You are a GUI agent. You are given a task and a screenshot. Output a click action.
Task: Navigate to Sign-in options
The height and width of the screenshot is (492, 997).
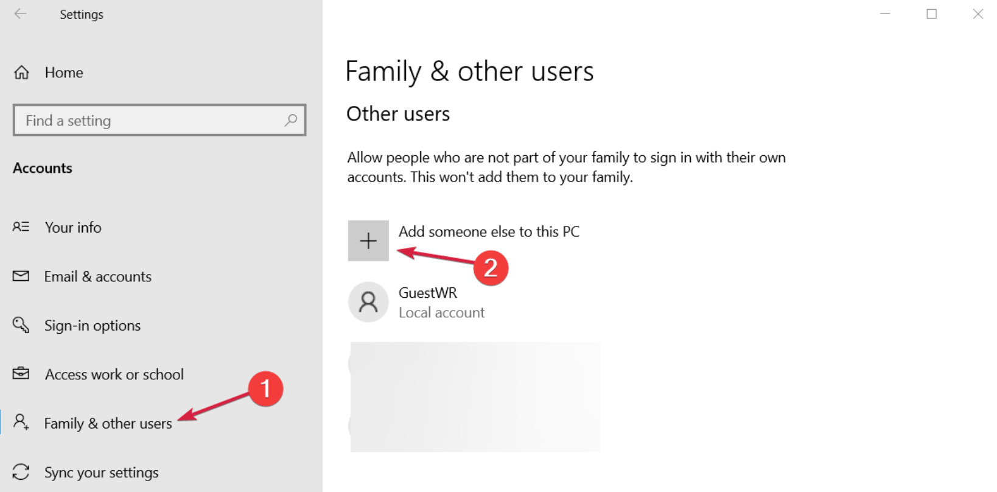tap(93, 326)
